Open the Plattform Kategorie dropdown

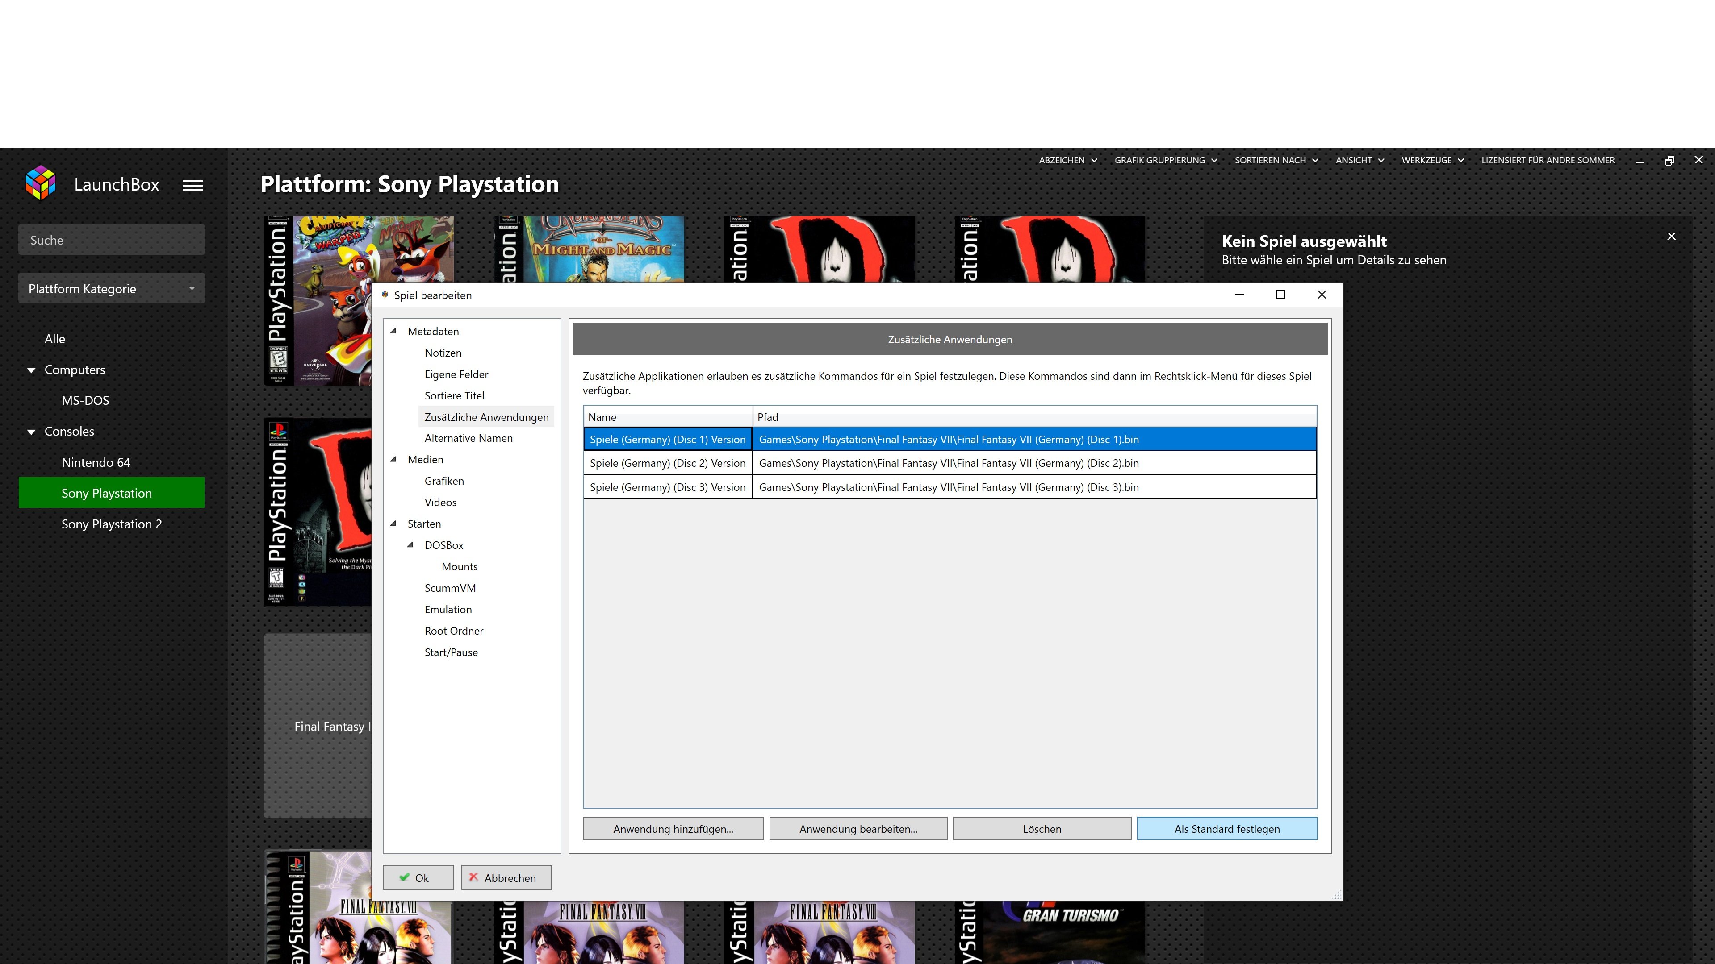pyautogui.click(x=111, y=289)
